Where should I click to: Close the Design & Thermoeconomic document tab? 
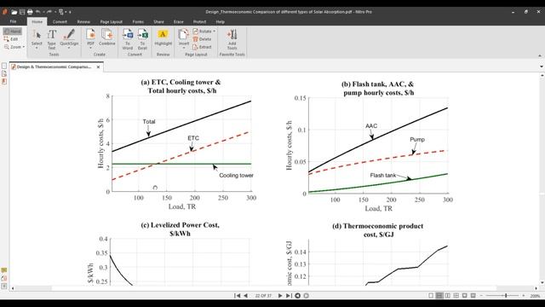(98, 67)
